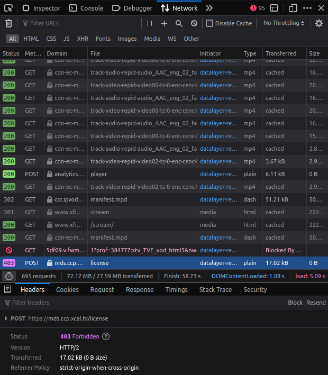328x375 pixels.
Task: Open Network settings gear menu
Action: click(318, 23)
